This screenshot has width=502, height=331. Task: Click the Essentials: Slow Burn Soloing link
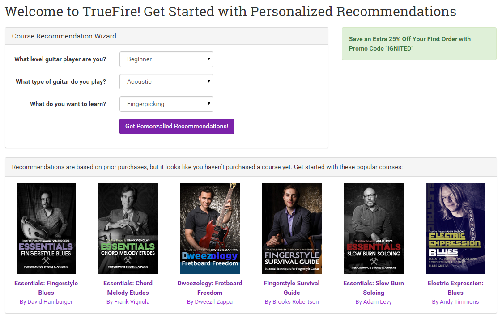(374, 288)
